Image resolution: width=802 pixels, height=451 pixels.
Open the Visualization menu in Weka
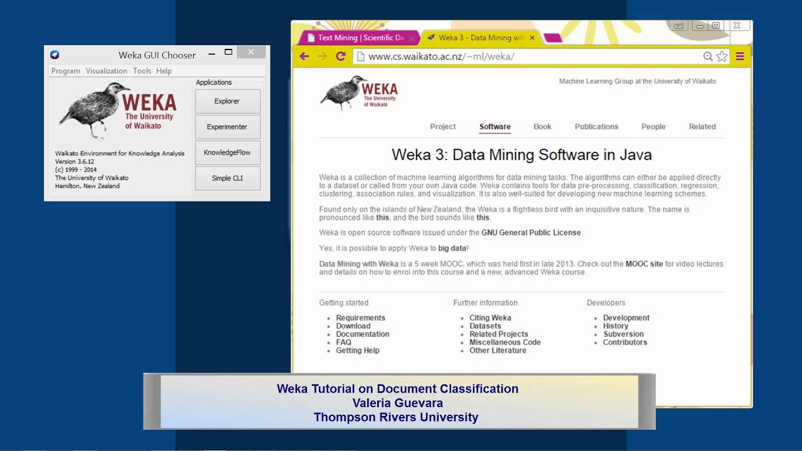point(107,71)
